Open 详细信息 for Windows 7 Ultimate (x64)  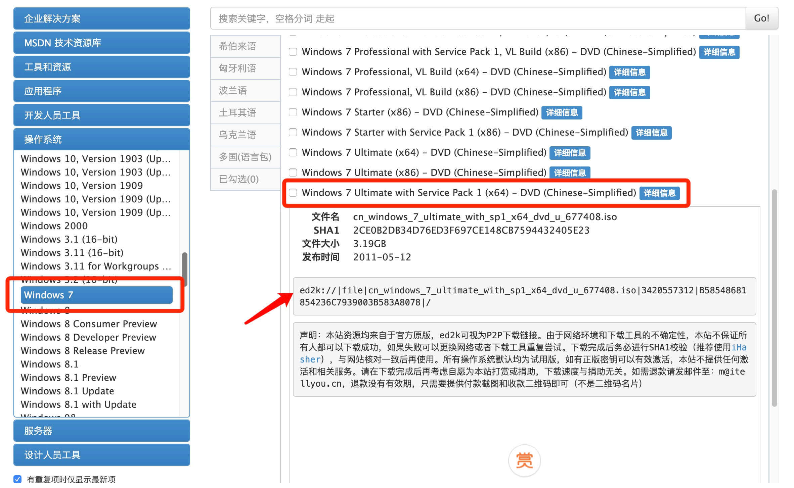570,153
